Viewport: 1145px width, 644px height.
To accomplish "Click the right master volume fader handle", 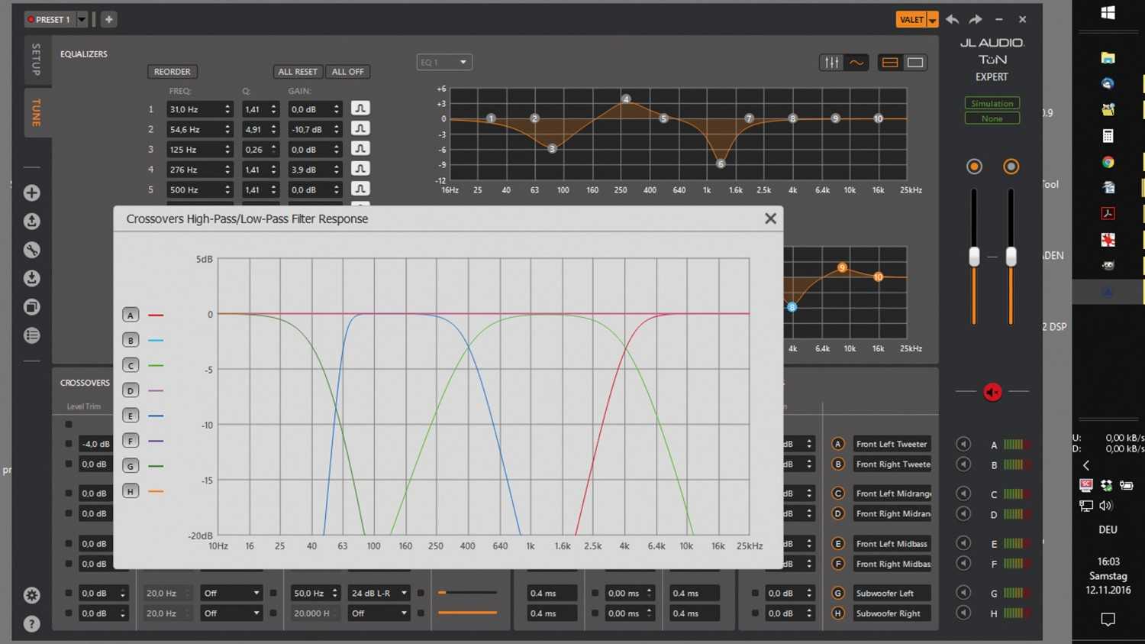I will pyautogui.click(x=1011, y=257).
